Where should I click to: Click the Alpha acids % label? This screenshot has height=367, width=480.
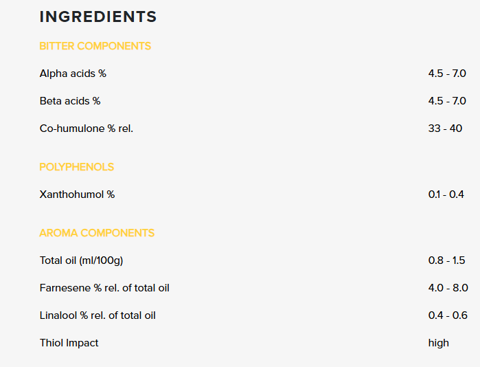click(73, 74)
